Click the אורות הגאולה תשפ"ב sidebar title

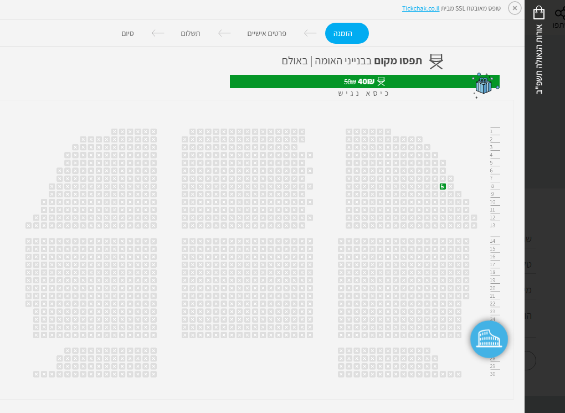(540, 58)
